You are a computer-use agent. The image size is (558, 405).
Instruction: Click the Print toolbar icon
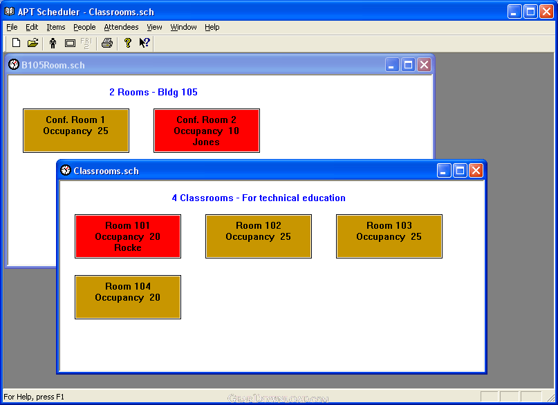(107, 43)
